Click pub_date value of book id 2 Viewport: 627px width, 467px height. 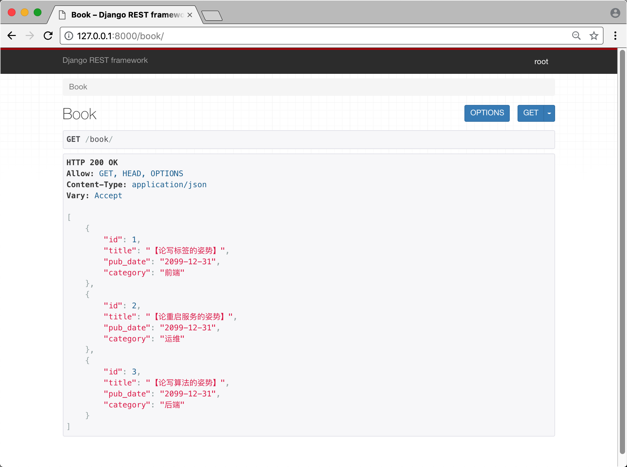pos(188,328)
